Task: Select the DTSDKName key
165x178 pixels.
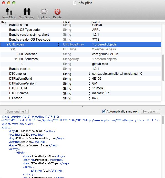Action: coord(18,93)
